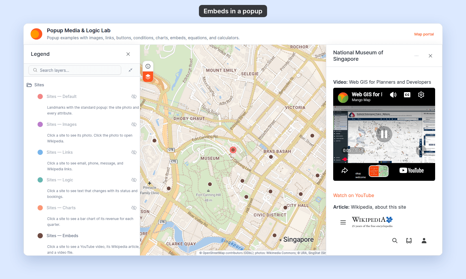Viewport: 466px width, 279px height.
Task: Click the Sites — Images purple swatch
Action: coord(40,124)
